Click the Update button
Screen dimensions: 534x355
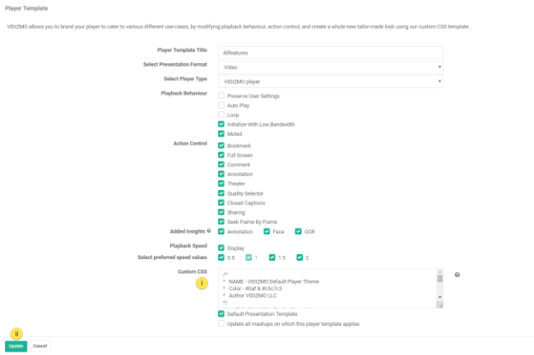pos(15,346)
